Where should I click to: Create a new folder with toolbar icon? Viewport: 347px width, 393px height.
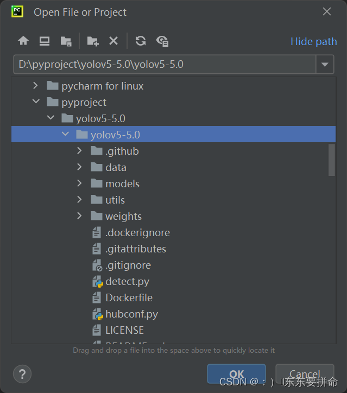point(93,41)
